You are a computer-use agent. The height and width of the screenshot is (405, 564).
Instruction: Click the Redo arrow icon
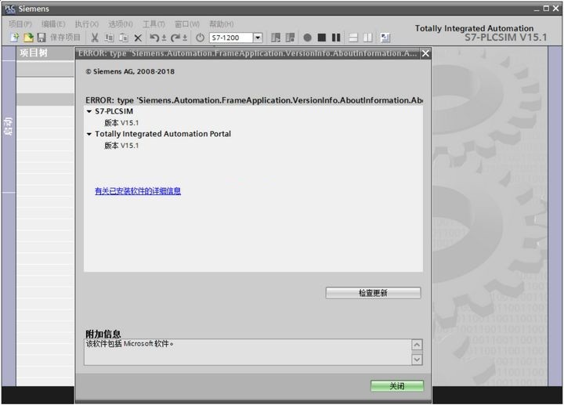coord(175,38)
